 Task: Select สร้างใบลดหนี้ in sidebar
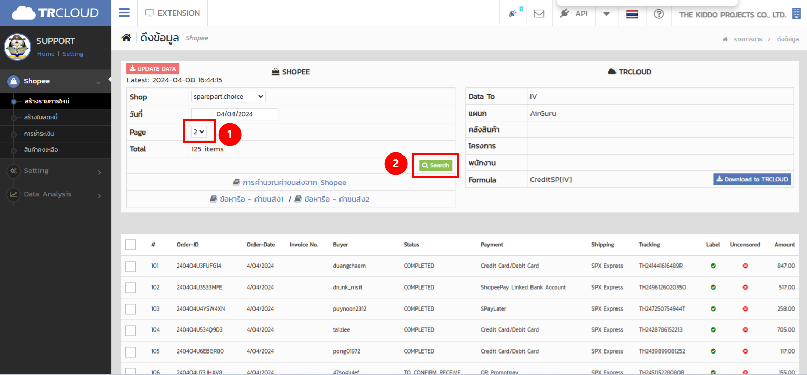pos(41,117)
